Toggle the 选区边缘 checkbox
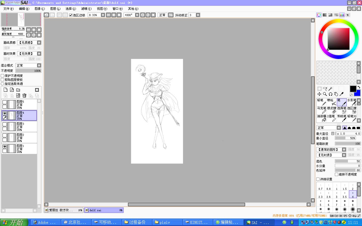This screenshot has height=226, width=362. (71, 15)
